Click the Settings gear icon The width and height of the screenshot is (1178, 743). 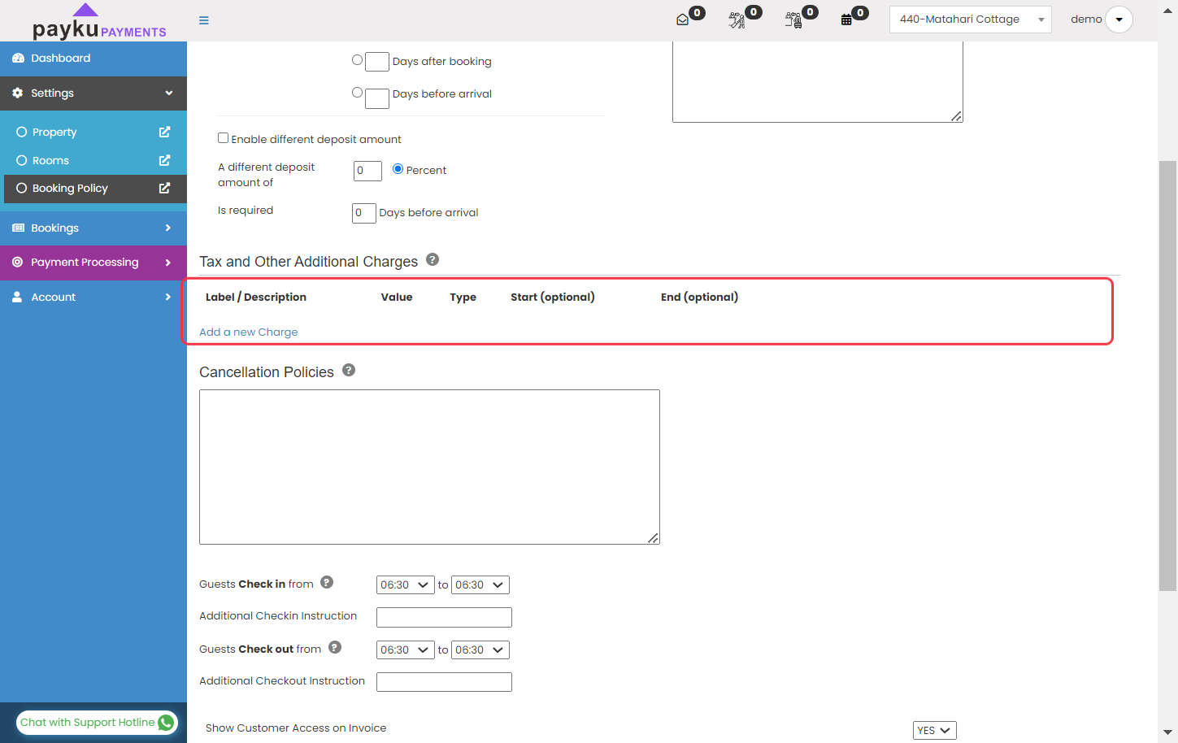(x=18, y=93)
